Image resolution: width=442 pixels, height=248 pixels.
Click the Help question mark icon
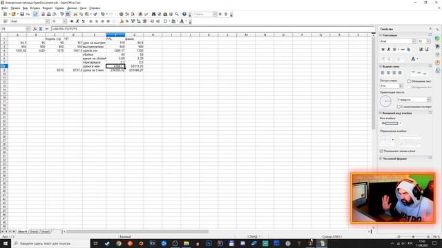coord(184,14)
